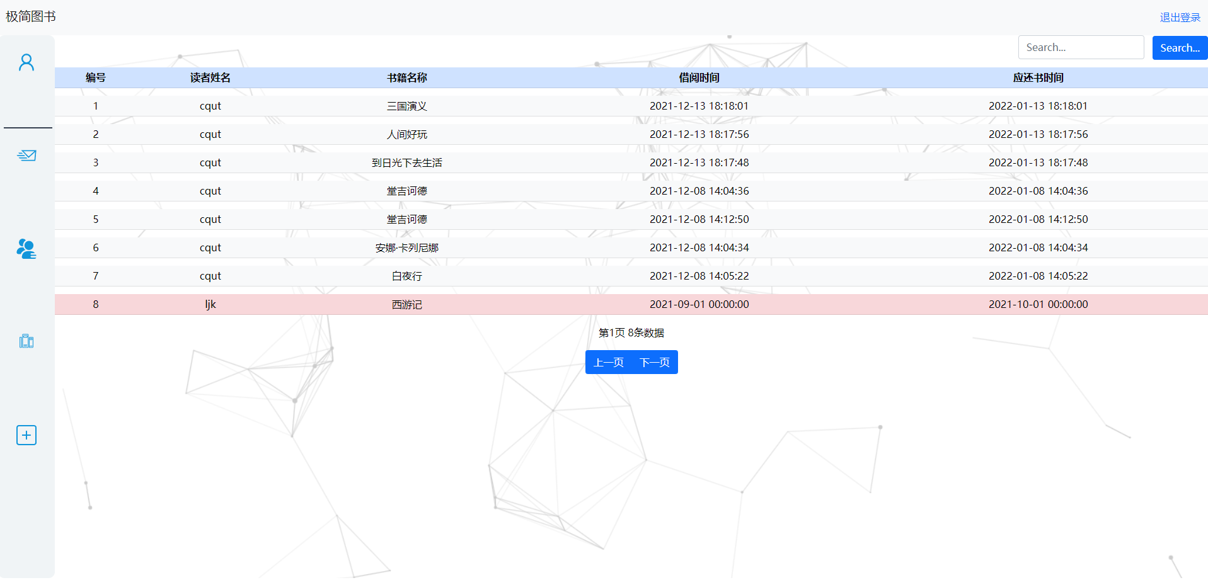Select the book title 到日光下去生活

click(407, 162)
